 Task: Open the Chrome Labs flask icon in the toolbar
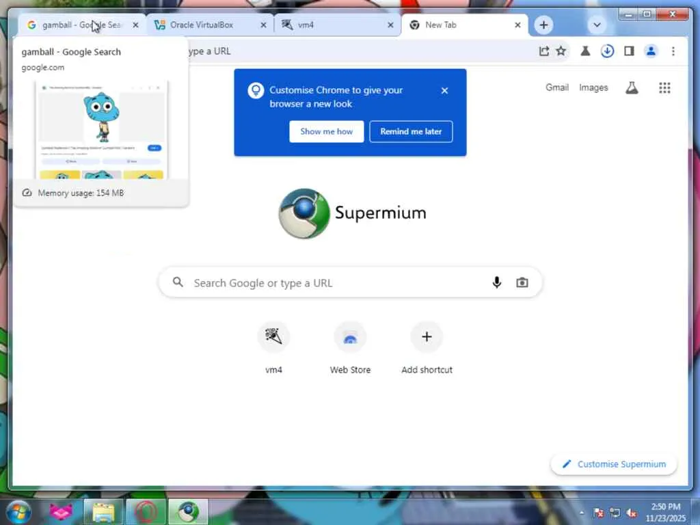(585, 51)
